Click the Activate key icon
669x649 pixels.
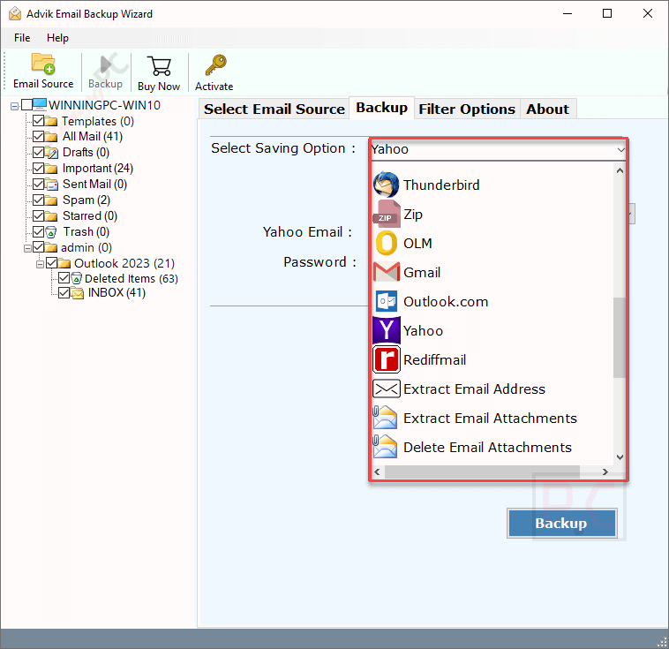pos(215,65)
